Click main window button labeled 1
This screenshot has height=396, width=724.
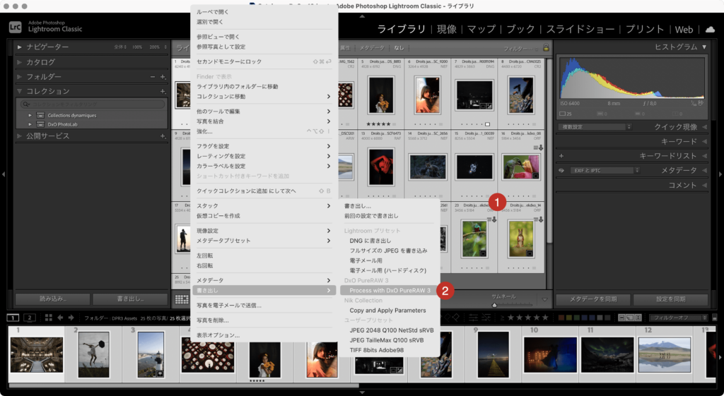pyautogui.click(x=13, y=318)
